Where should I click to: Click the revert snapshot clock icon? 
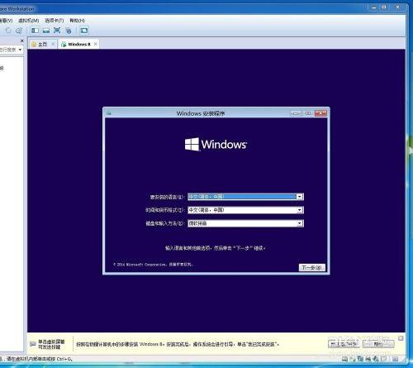coord(8,31)
